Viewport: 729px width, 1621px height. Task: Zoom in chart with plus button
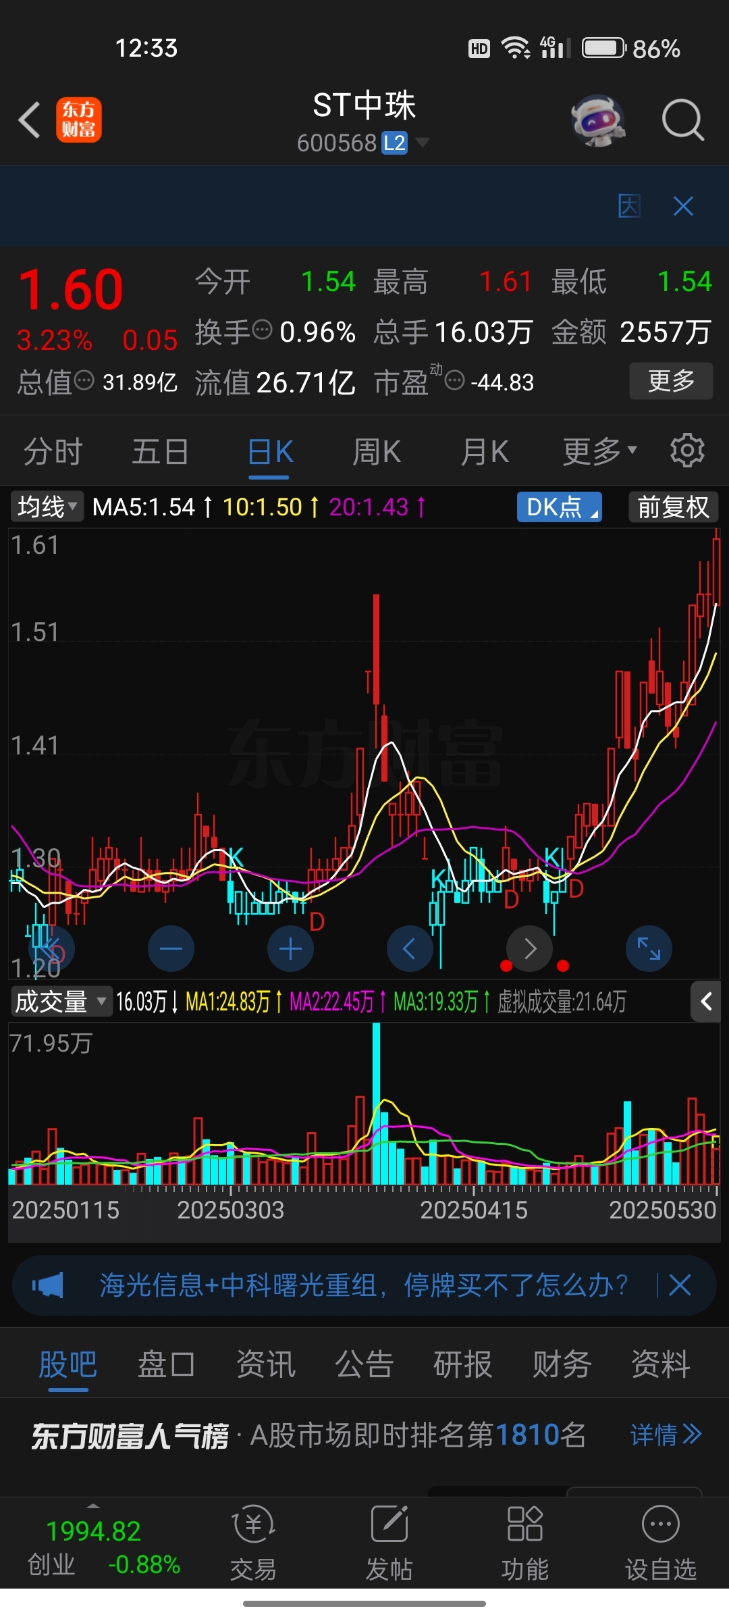290,948
